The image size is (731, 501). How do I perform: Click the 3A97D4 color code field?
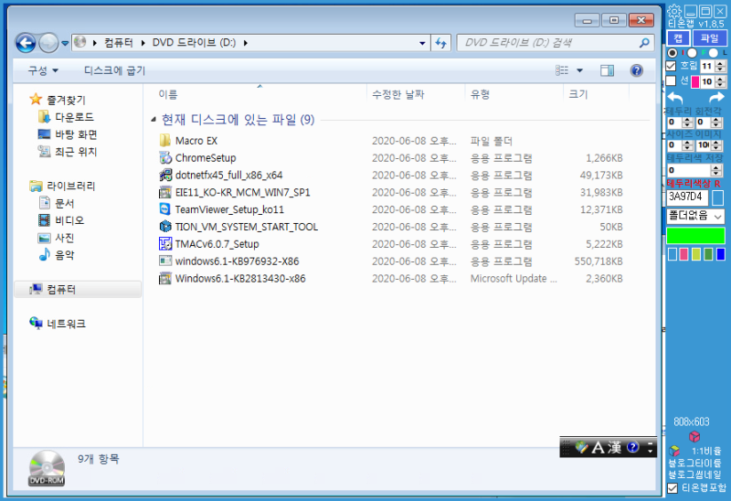687,197
